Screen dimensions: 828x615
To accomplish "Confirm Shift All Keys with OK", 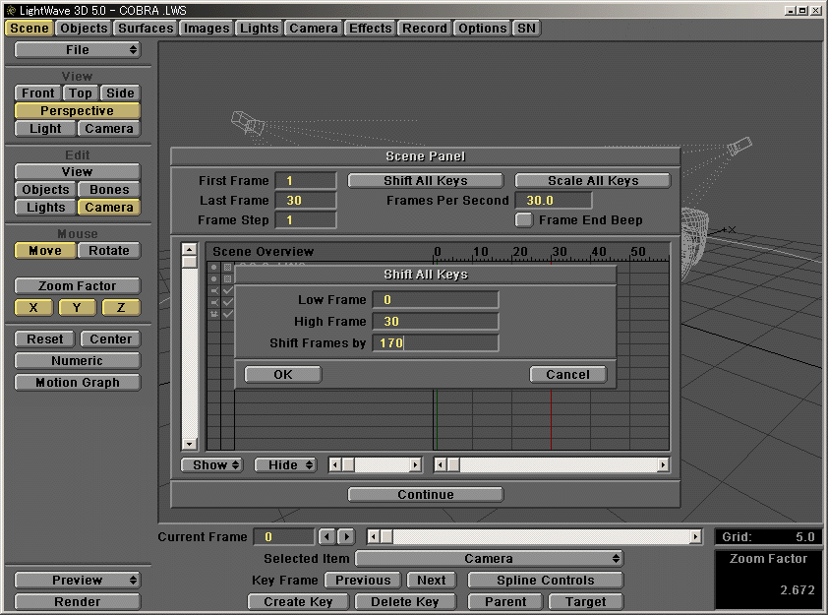I will [x=282, y=374].
